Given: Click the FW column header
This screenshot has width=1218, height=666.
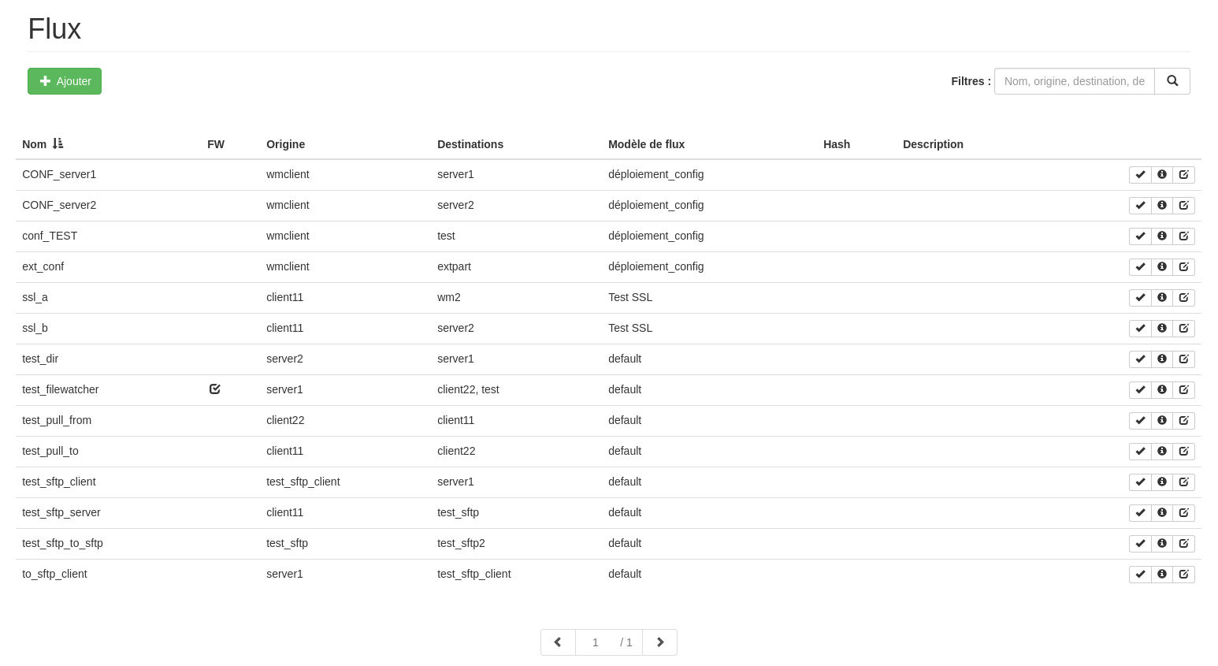Looking at the screenshot, I should click(216, 144).
